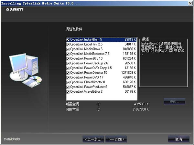The height and width of the screenshot is (145, 194).
Task: Select the CyberLink PhotoDirector 8 name
Action: click(88, 82)
